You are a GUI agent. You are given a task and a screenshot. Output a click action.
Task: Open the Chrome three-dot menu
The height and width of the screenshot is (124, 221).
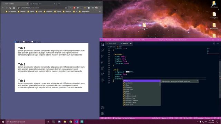pyautogui.click(x=100, y=8)
